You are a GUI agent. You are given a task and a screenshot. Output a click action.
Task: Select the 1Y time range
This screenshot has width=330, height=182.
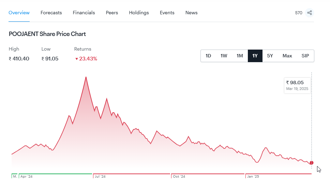(x=255, y=56)
